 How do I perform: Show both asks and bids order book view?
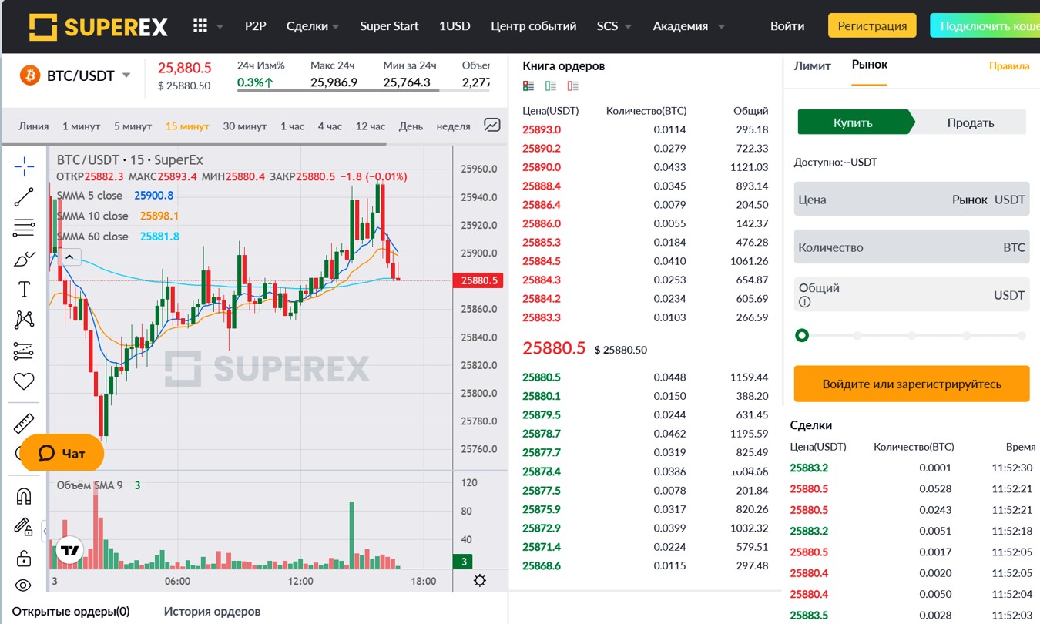pos(528,86)
